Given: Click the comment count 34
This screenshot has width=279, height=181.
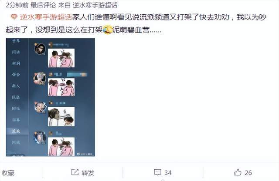Looking at the screenshot, I should pos(168,173).
